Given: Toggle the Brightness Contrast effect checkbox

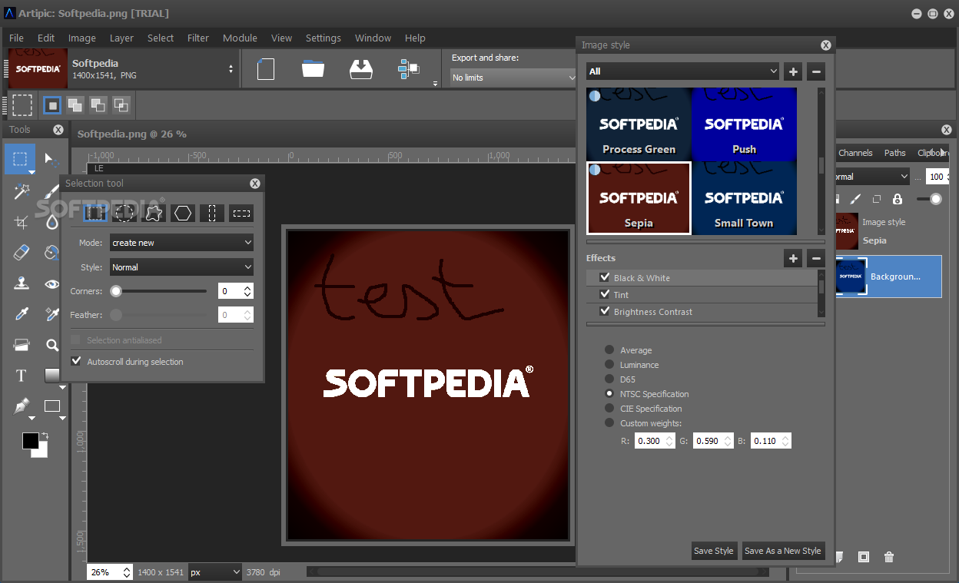Looking at the screenshot, I should click(x=605, y=311).
